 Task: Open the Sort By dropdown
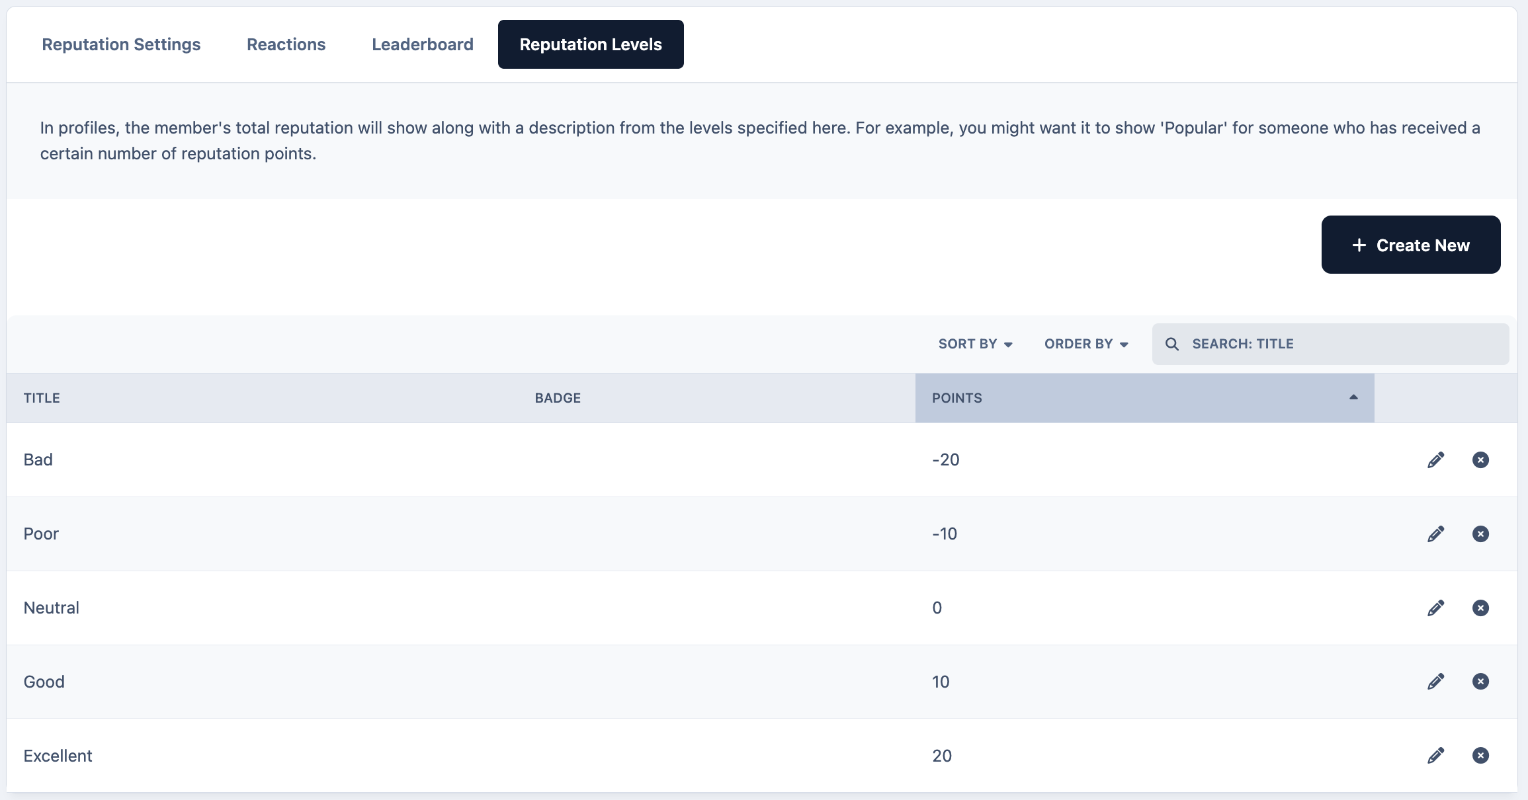click(x=975, y=344)
